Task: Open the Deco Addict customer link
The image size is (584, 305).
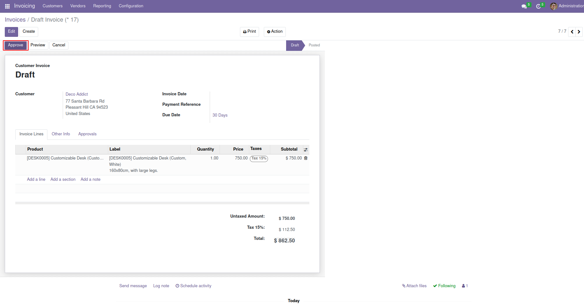Action: click(x=77, y=94)
